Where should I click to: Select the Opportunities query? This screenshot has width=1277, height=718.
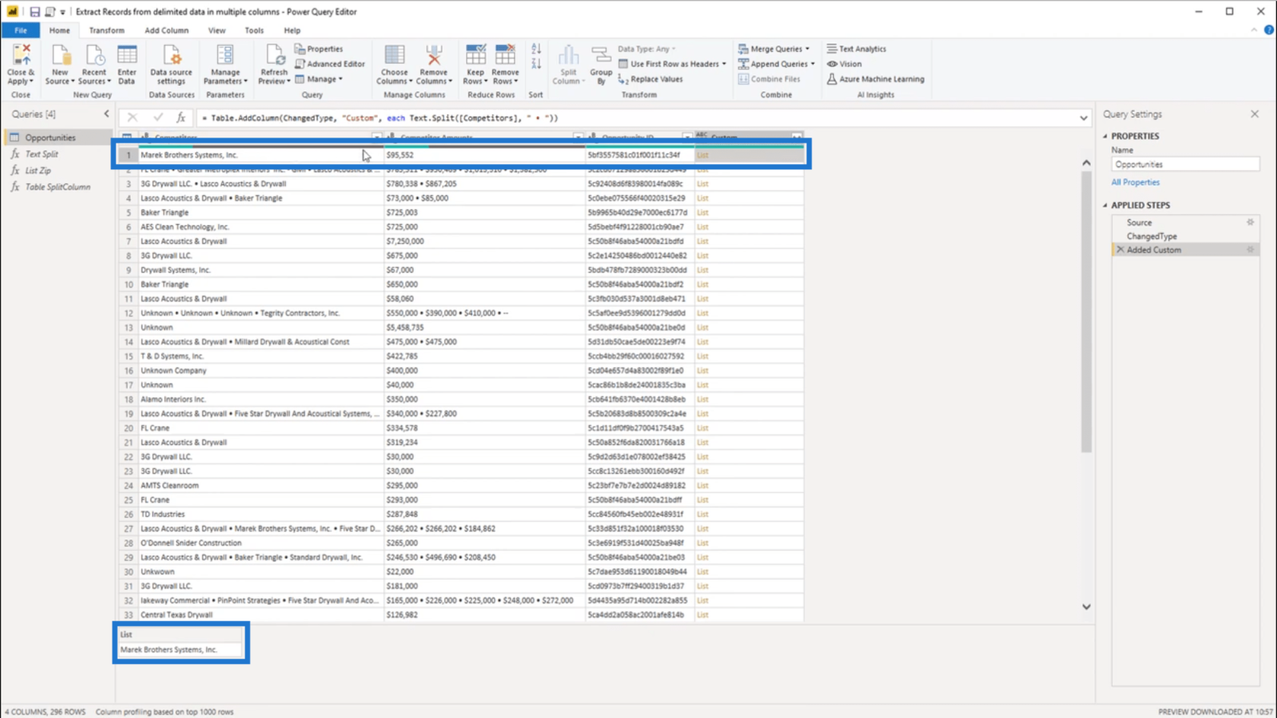(x=50, y=138)
